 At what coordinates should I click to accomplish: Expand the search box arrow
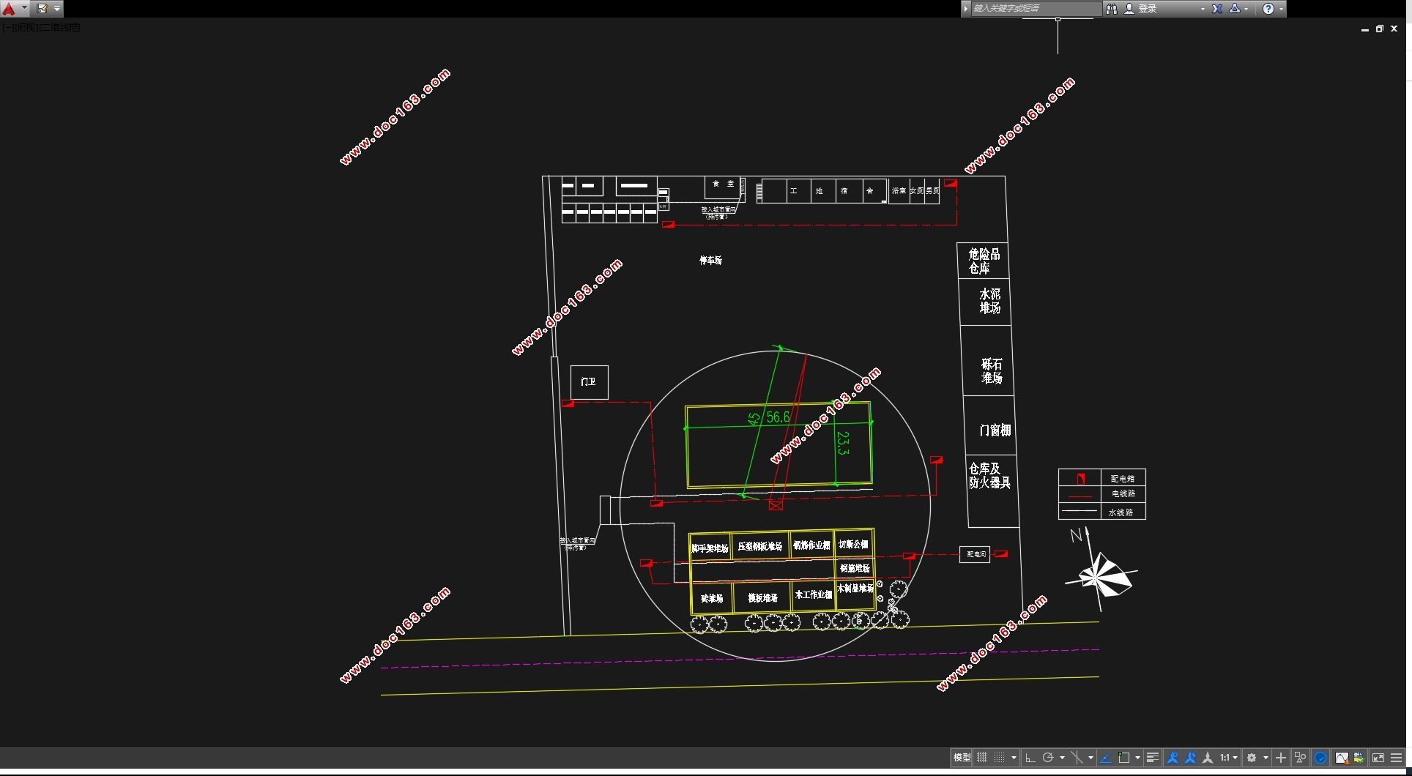pyautogui.click(x=966, y=9)
